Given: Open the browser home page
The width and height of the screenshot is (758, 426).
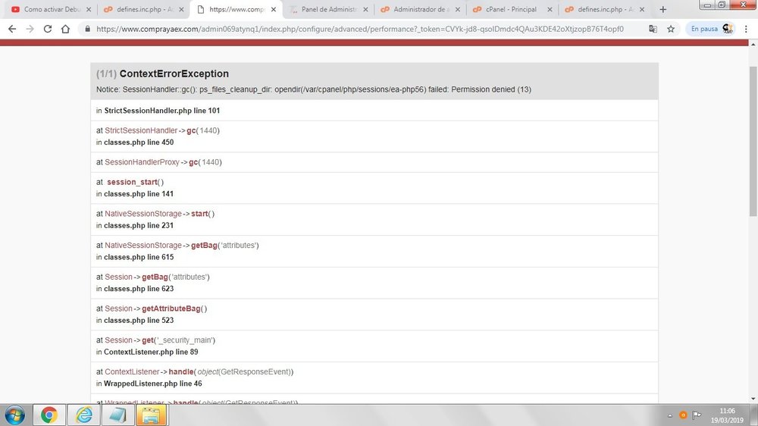Looking at the screenshot, I should pos(65,29).
